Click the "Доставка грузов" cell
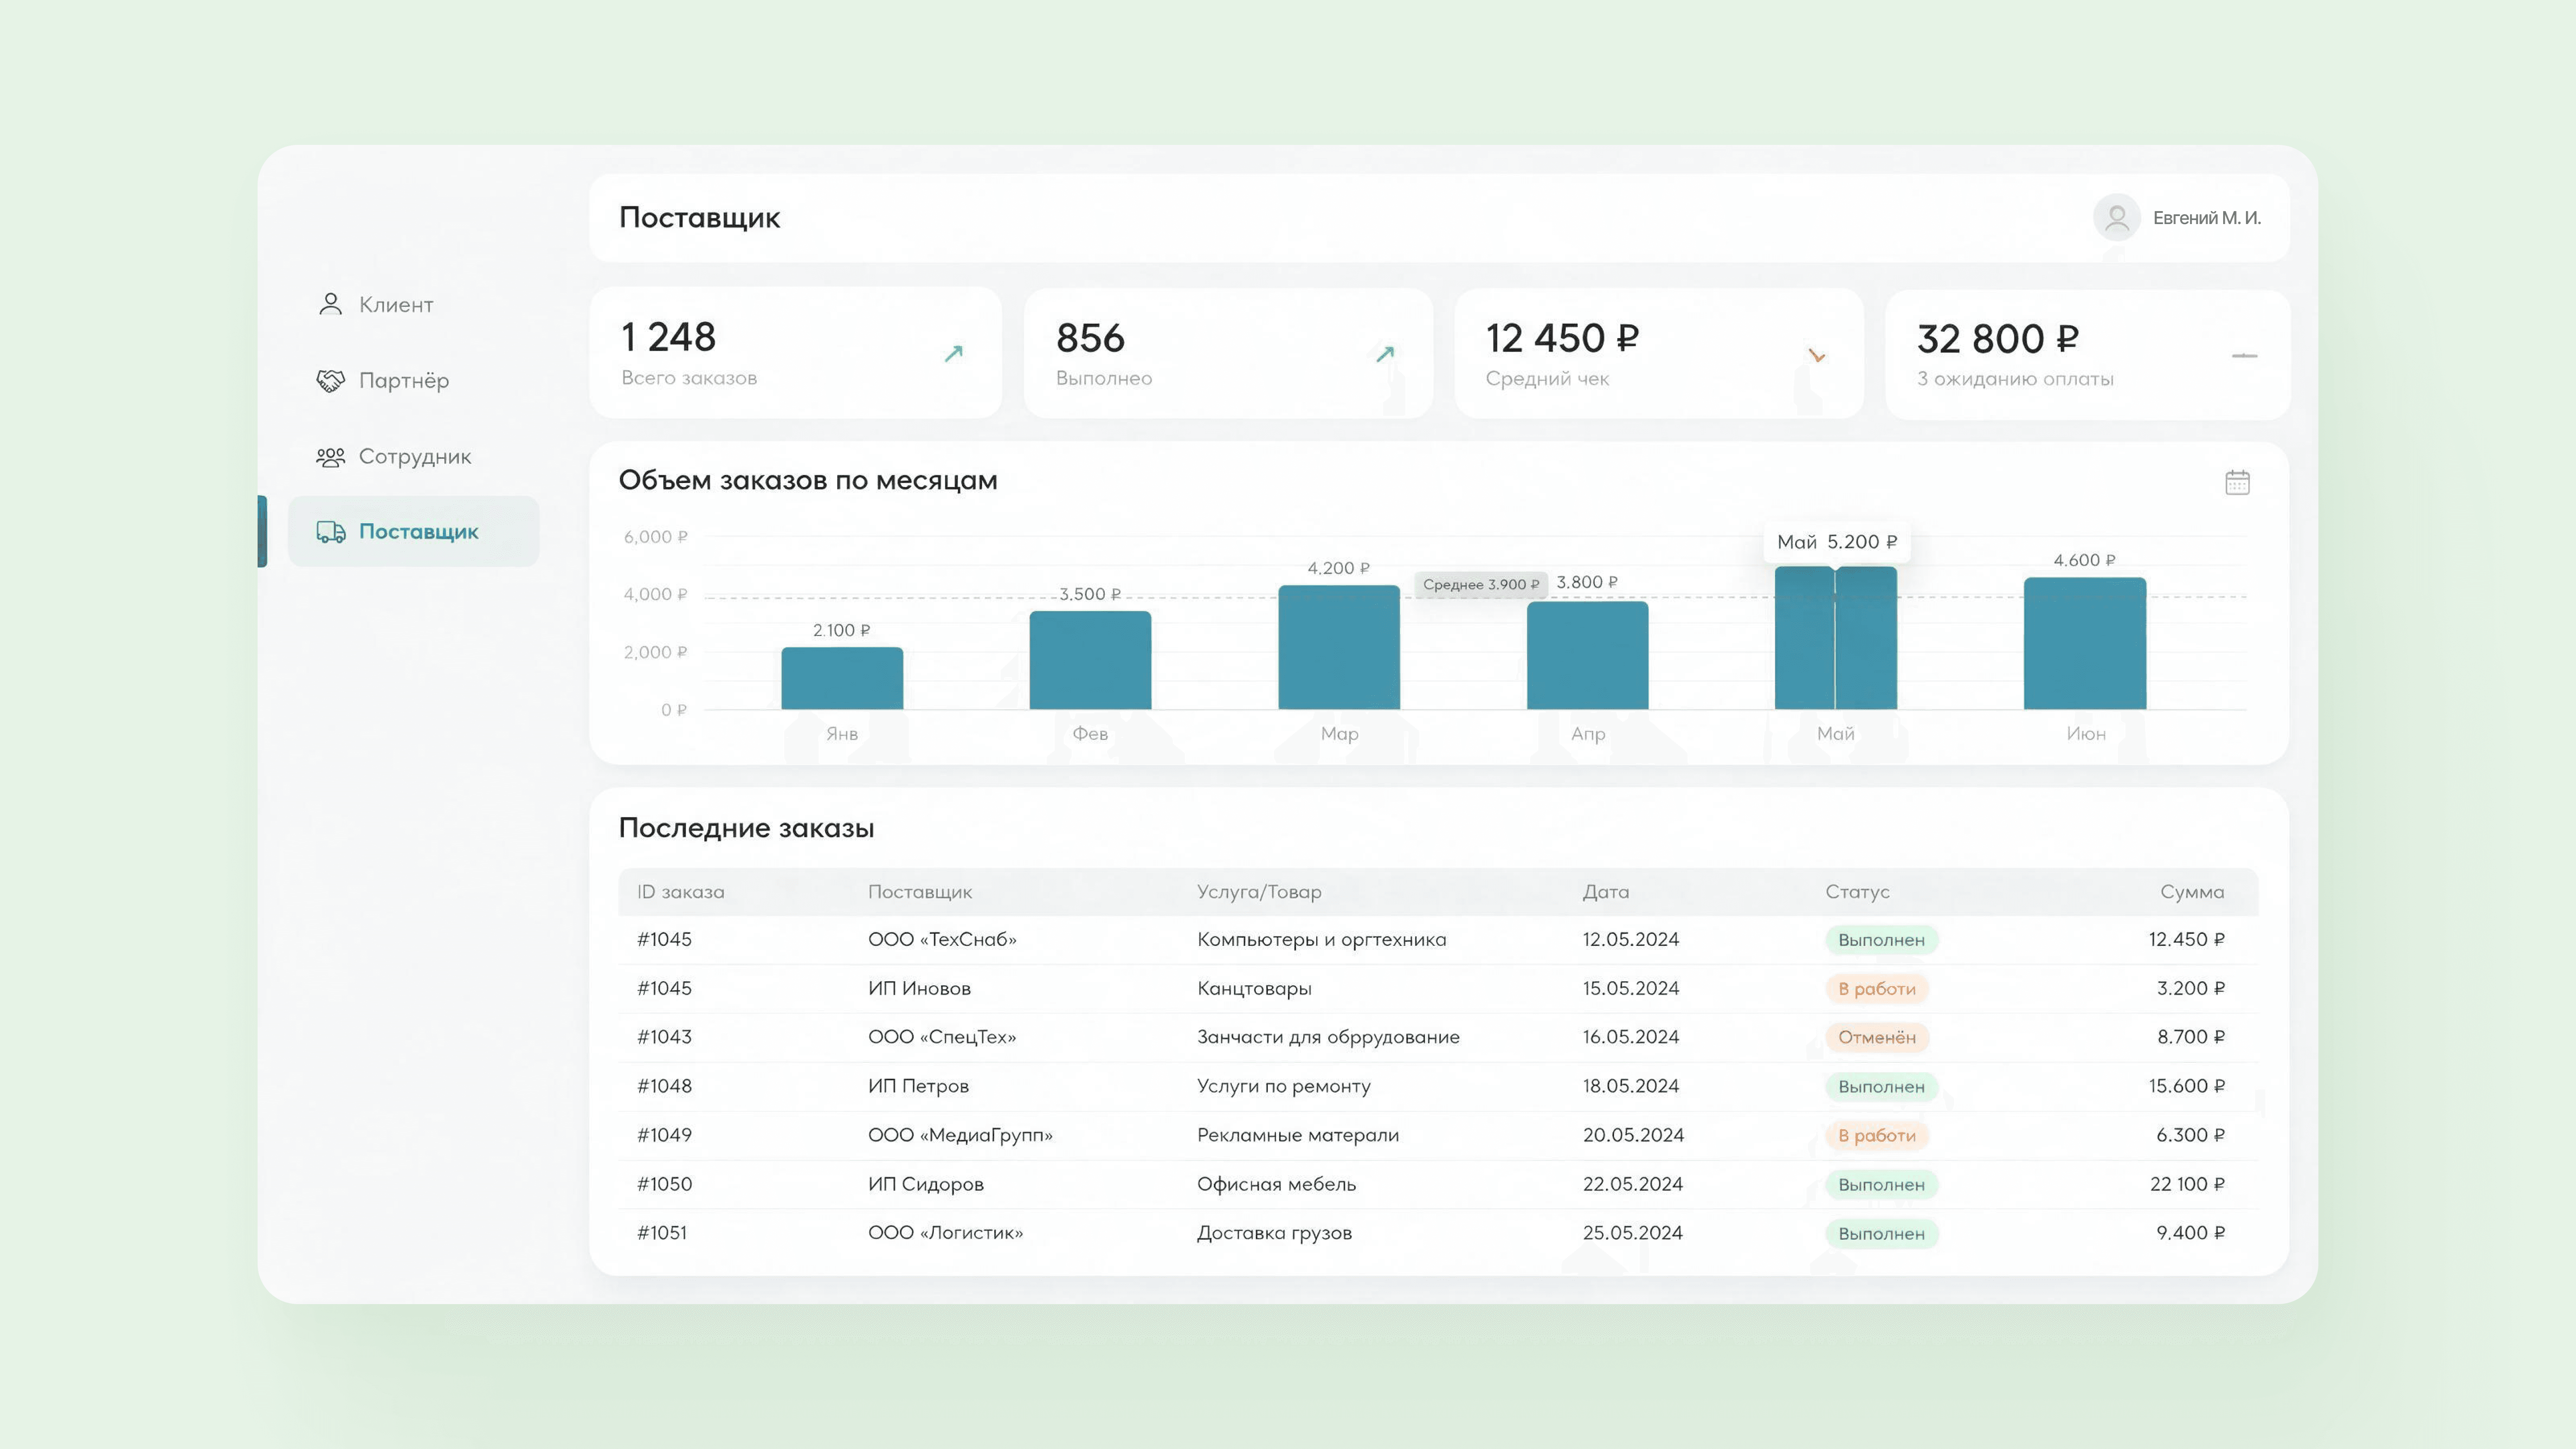The width and height of the screenshot is (2576, 1449). click(1275, 1234)
